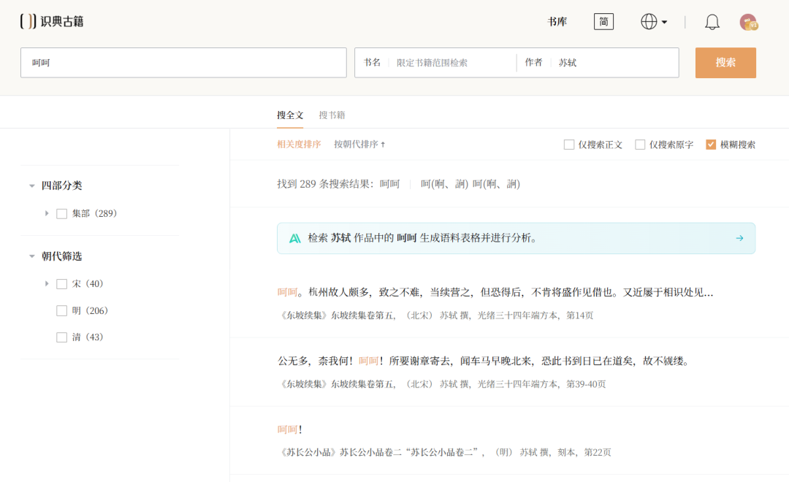Enable 仅搜索原字 checkbox
Screen dimensions: 789x482
pos(639,145)
